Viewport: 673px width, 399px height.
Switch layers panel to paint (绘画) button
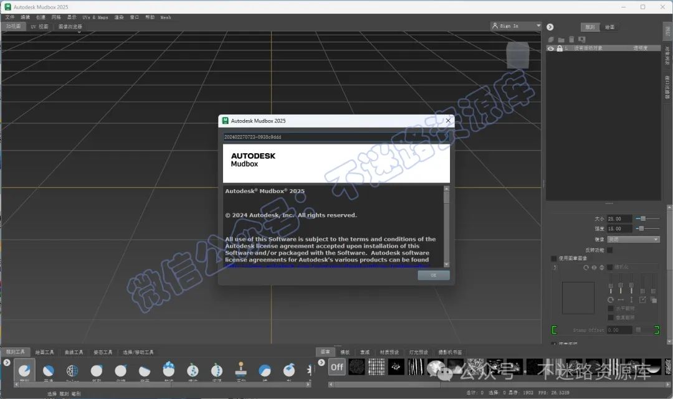609,27
